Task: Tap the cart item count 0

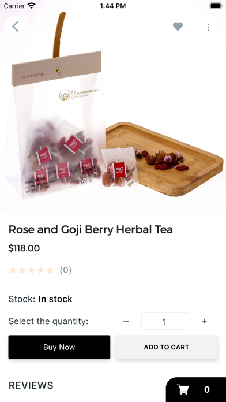Action: pos(207,389)
